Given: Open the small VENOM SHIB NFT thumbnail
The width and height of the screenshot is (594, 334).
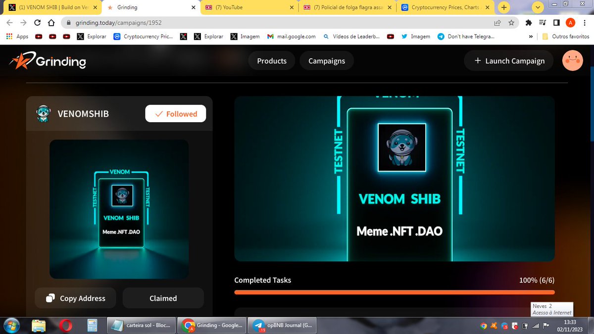Looking at the screenshot, I should pyautogui.click(x=119, y=209).
